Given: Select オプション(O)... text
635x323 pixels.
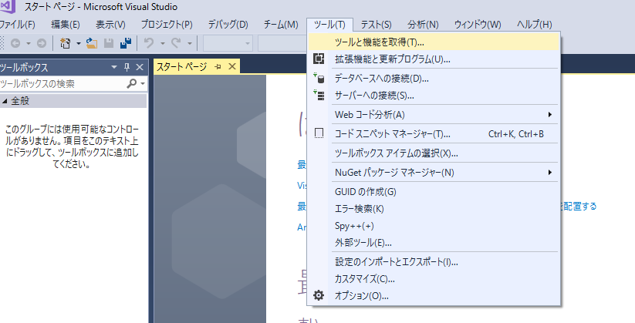Looking at the screenshot, I should click(x=362, y=296).
